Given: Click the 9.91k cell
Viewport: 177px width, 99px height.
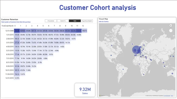Looking at the screenshot, I should 51,54.
